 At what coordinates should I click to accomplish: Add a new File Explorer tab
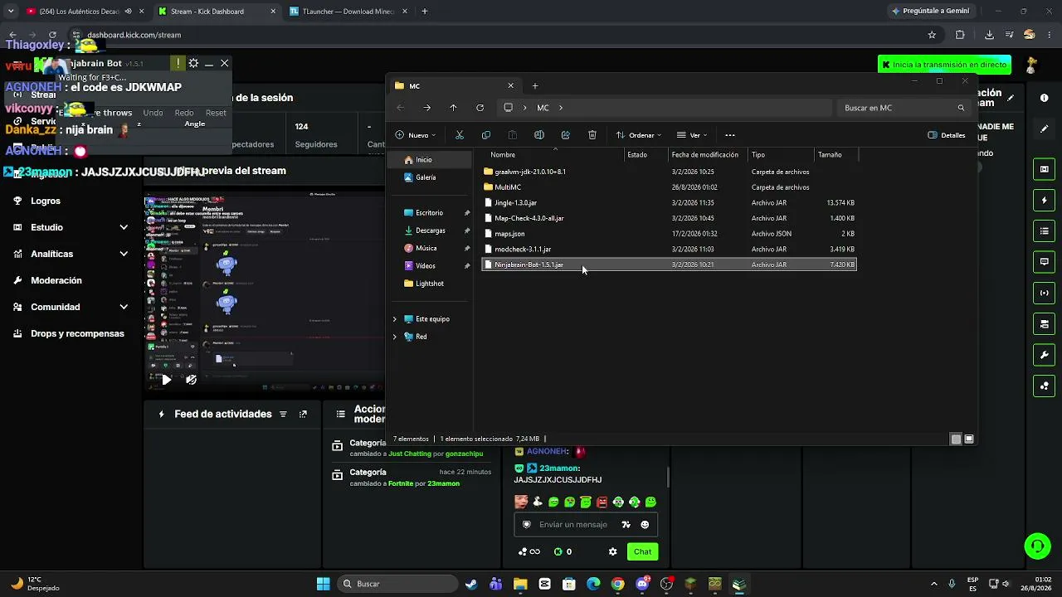point(535,85)
